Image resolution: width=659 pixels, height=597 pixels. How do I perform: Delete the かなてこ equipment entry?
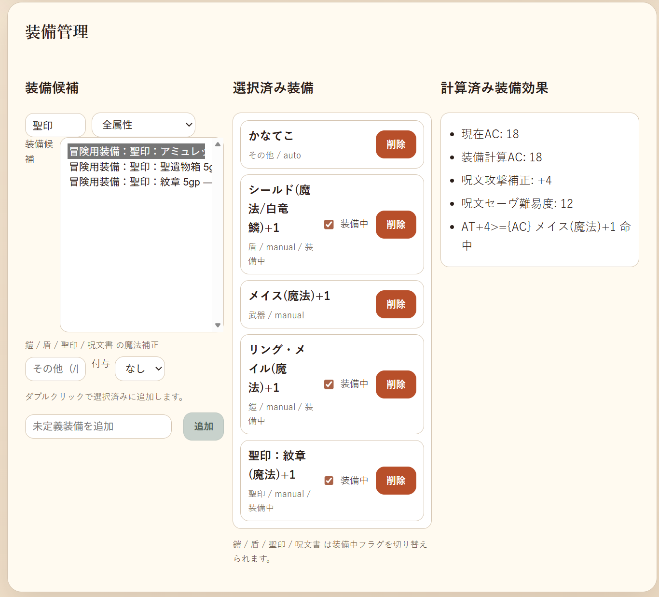click(x=396, y=144)
